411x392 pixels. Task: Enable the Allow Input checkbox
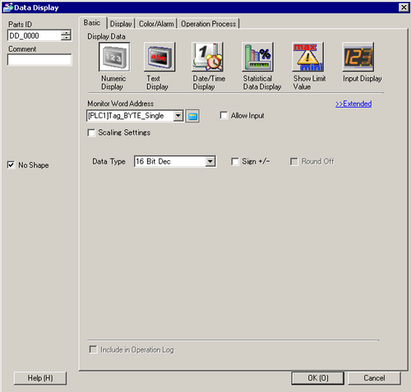(x=224, y=115)
